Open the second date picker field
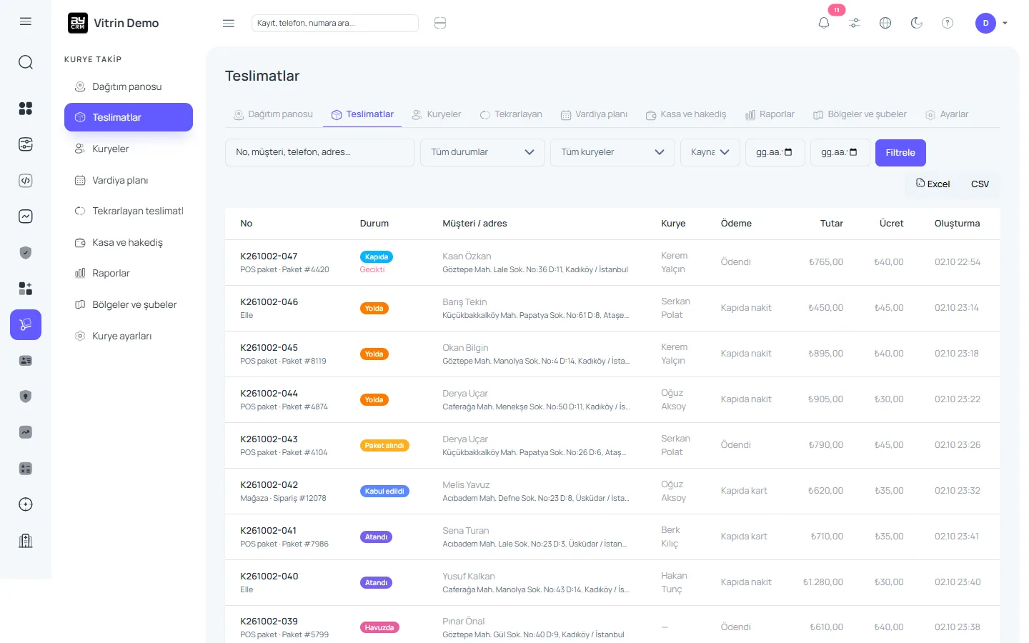Image resolution: width=1029 pixels, height=643 pixels. pyautogui.click(x=840, y=152)
